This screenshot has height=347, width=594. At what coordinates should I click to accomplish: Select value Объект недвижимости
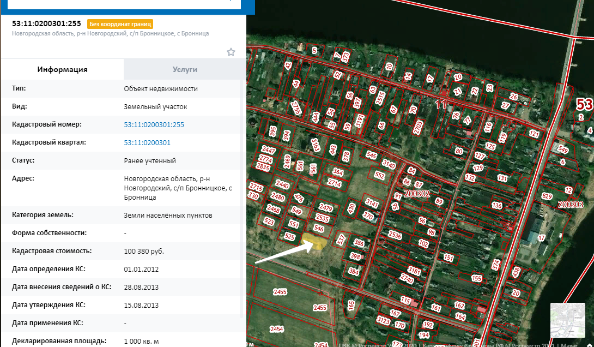tap(161, 89)
